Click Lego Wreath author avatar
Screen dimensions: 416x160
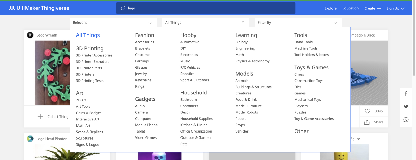tap(30, 35)
